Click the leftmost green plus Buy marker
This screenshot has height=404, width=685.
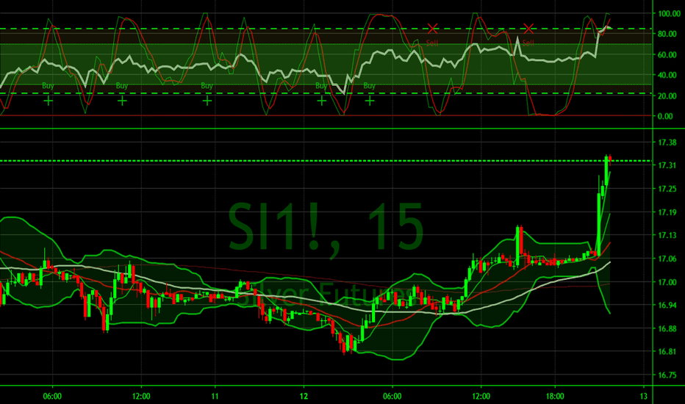48,101
